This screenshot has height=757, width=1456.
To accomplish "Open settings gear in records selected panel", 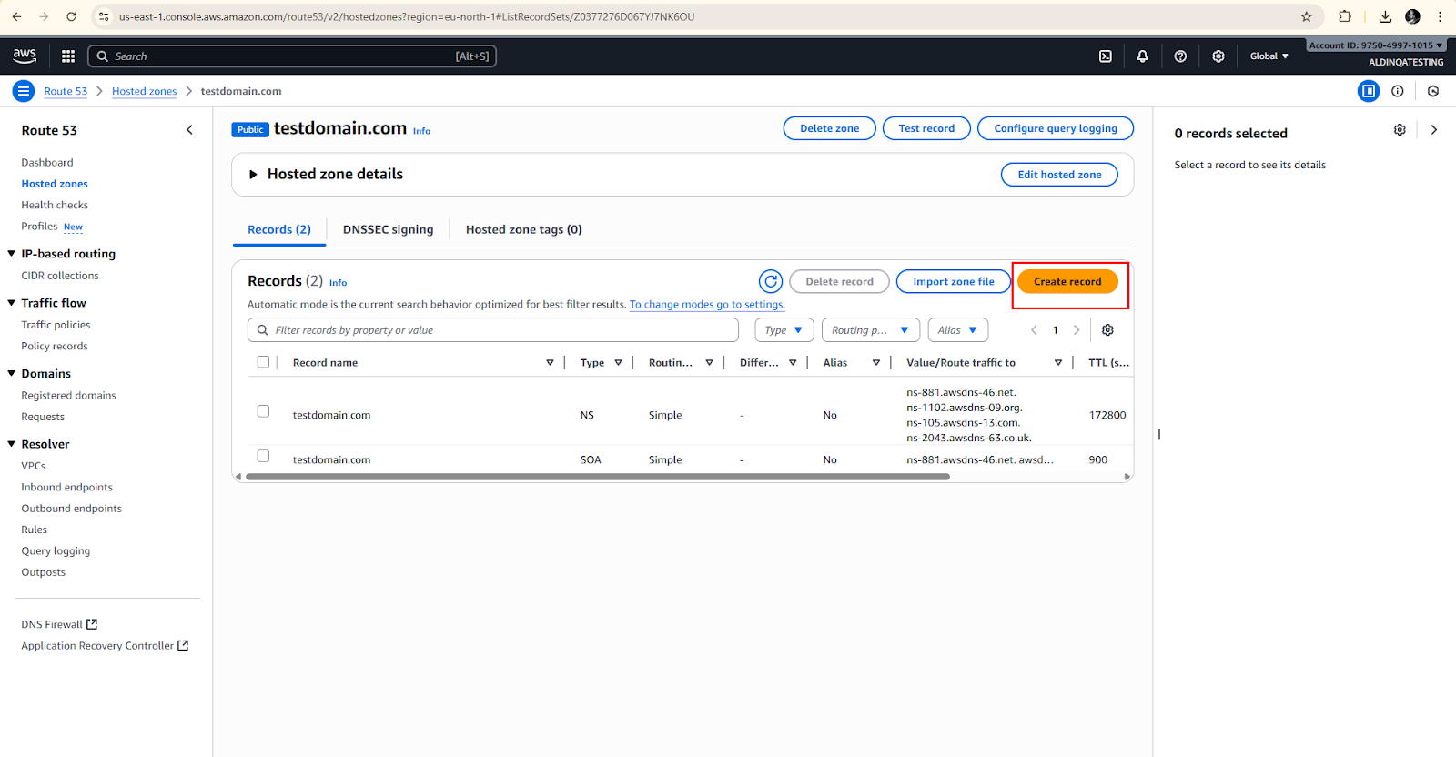I will pyautogui.click(x=1400, y=130).
